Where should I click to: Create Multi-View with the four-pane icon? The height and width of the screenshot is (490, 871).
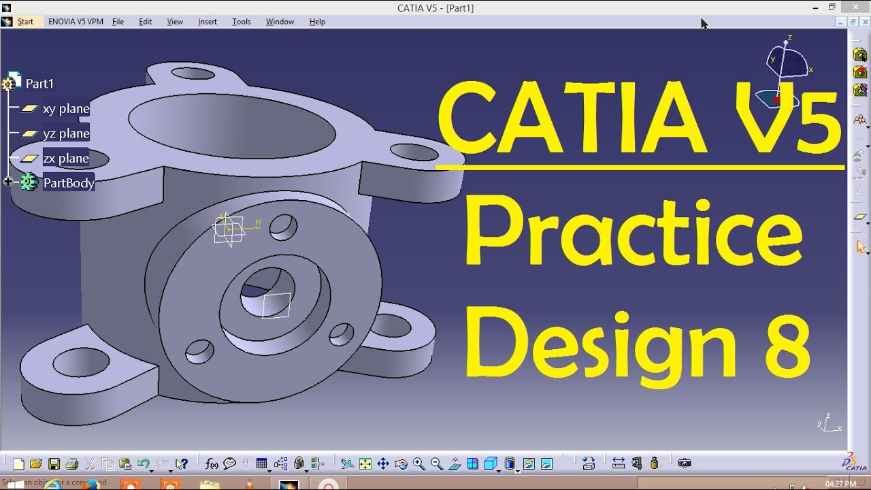(x=472, y=464)
